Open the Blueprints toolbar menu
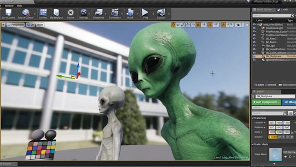Image resolution: width=296 pixels, height=167 pixels. point(98,14)
